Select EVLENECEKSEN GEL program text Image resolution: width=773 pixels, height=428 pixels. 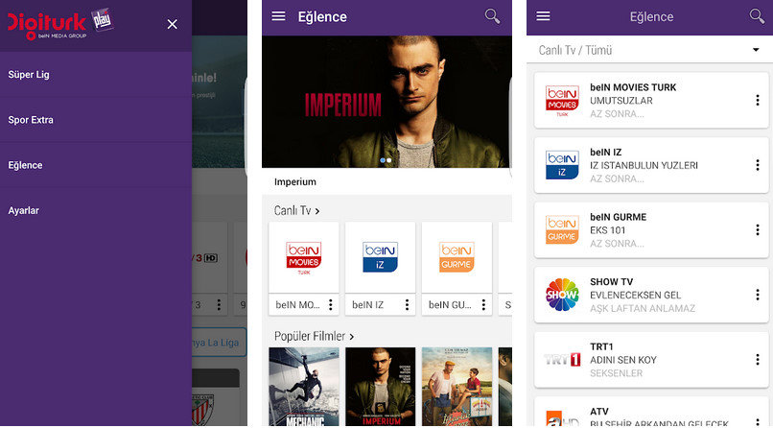click(636, 295)
